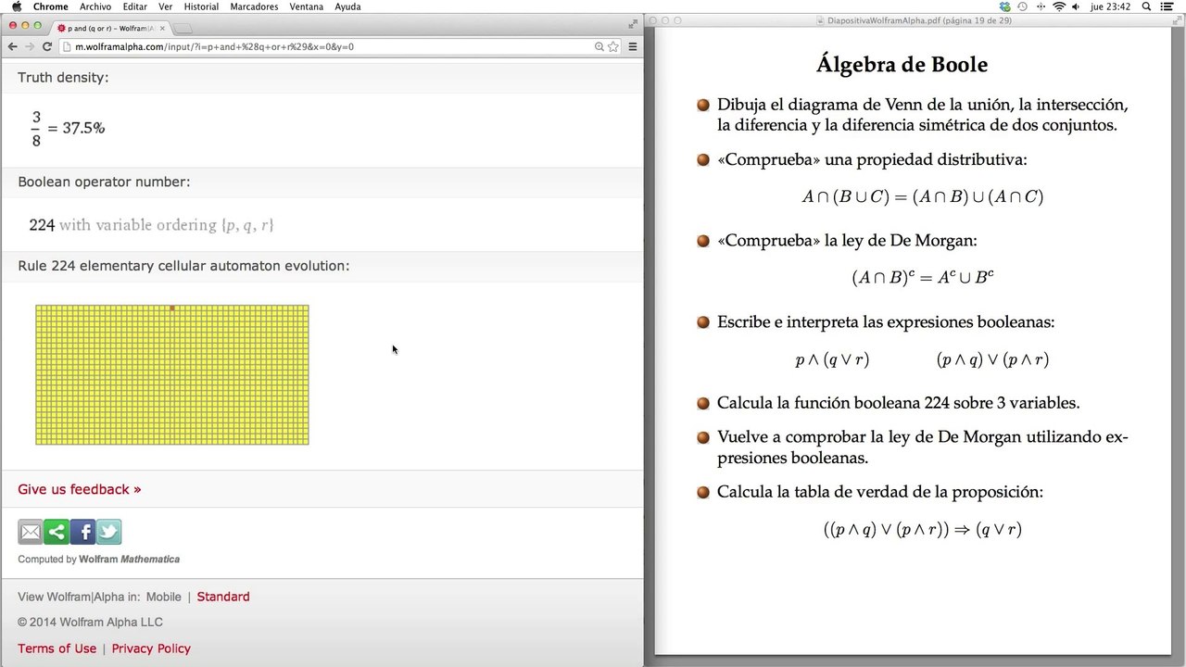Click the '(p ∧ q) ∨ (p ∧ r)' expression in PDF
This screenshot has height=667, width=1186.
(992, 359)
